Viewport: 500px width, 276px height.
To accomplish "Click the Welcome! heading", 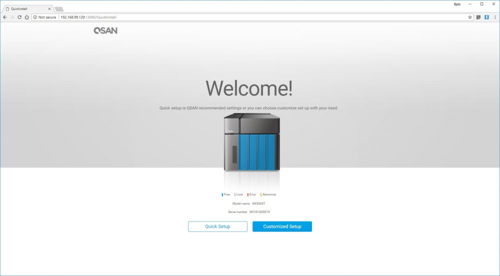I will coord(249,88).
